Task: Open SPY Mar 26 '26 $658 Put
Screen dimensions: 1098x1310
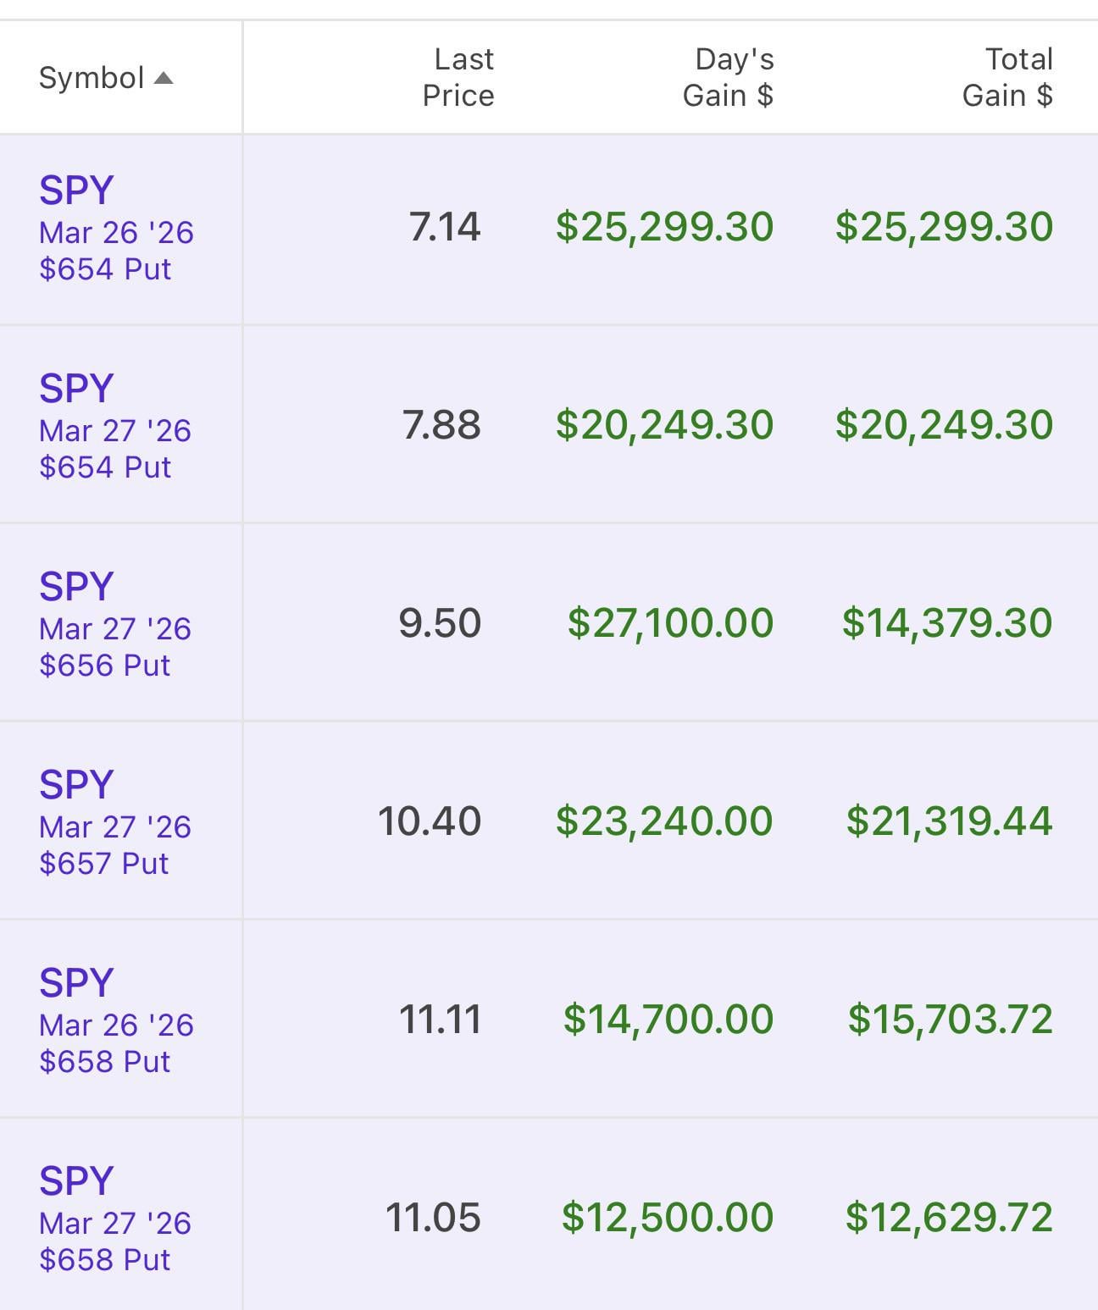Action: coord(116,1021)
